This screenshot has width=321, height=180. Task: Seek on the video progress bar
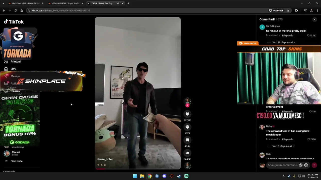[138, 169]
